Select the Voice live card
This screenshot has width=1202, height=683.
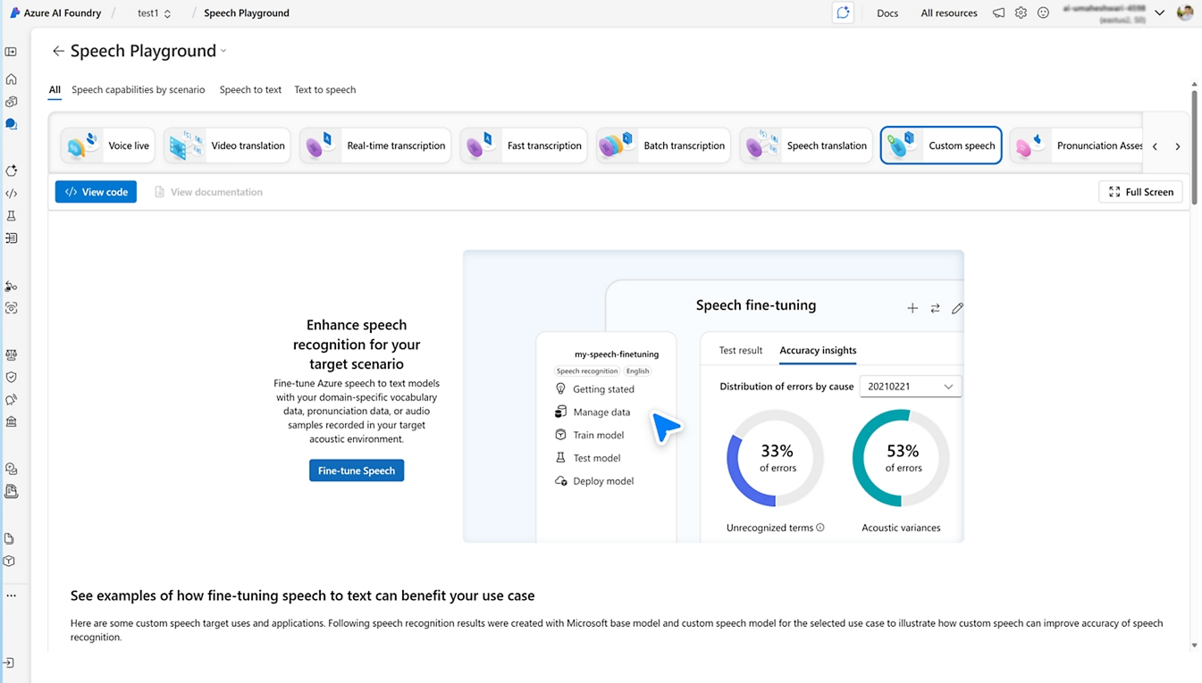point(108,146)
